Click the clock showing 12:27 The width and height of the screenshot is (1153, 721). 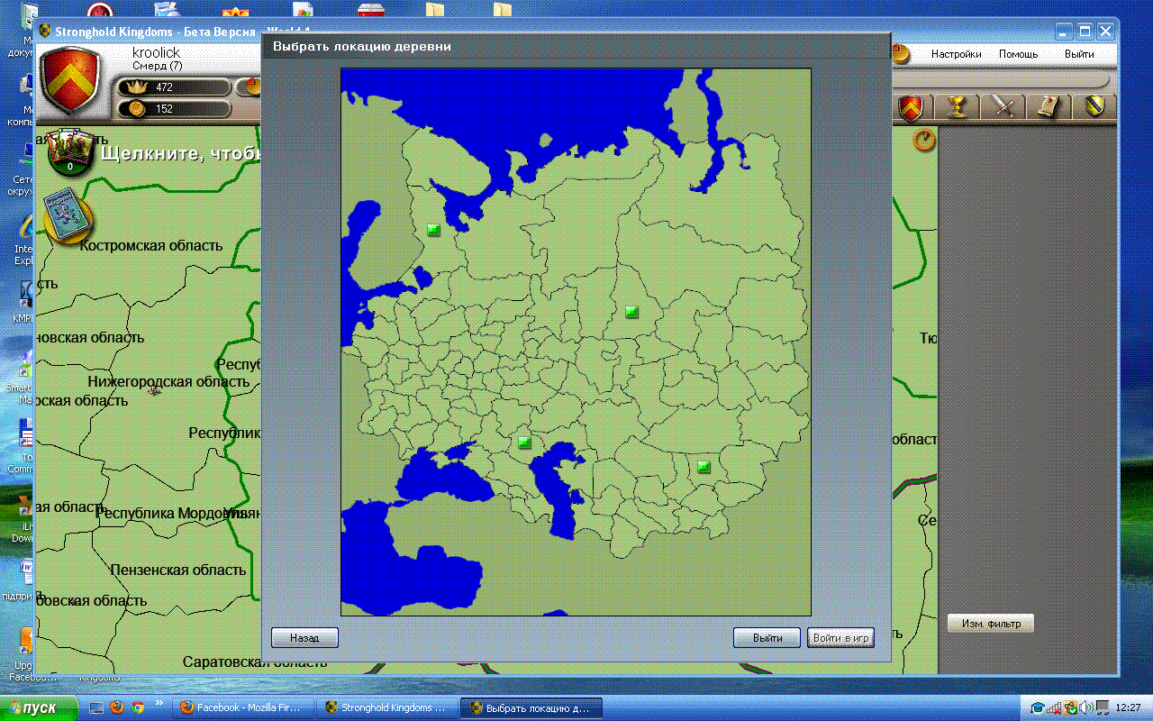[x=1128, y=707]
